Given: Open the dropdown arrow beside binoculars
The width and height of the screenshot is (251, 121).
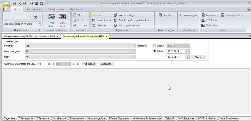Looking at the screenshot, I should [x=40, y=17].
